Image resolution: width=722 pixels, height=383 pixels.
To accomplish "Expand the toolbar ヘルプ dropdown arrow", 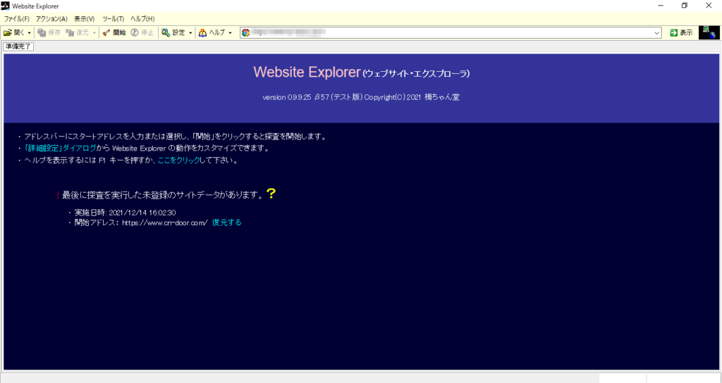I will 231,33.
